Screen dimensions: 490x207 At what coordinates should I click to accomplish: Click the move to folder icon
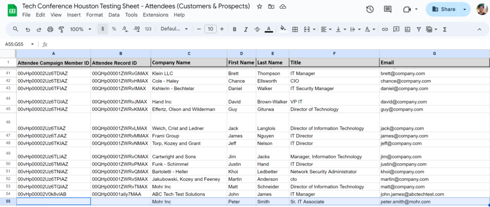click(x=271, y=7)
